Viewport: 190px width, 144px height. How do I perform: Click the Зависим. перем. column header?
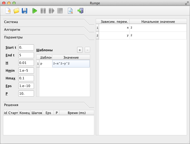114,22
